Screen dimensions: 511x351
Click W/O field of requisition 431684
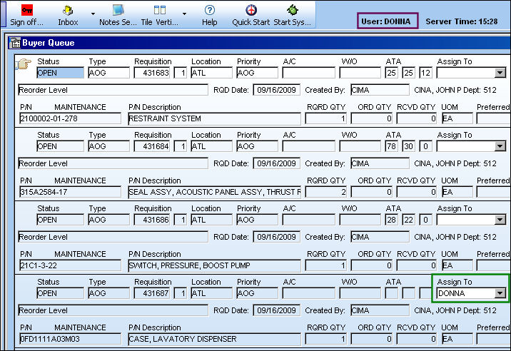(360, 146)
